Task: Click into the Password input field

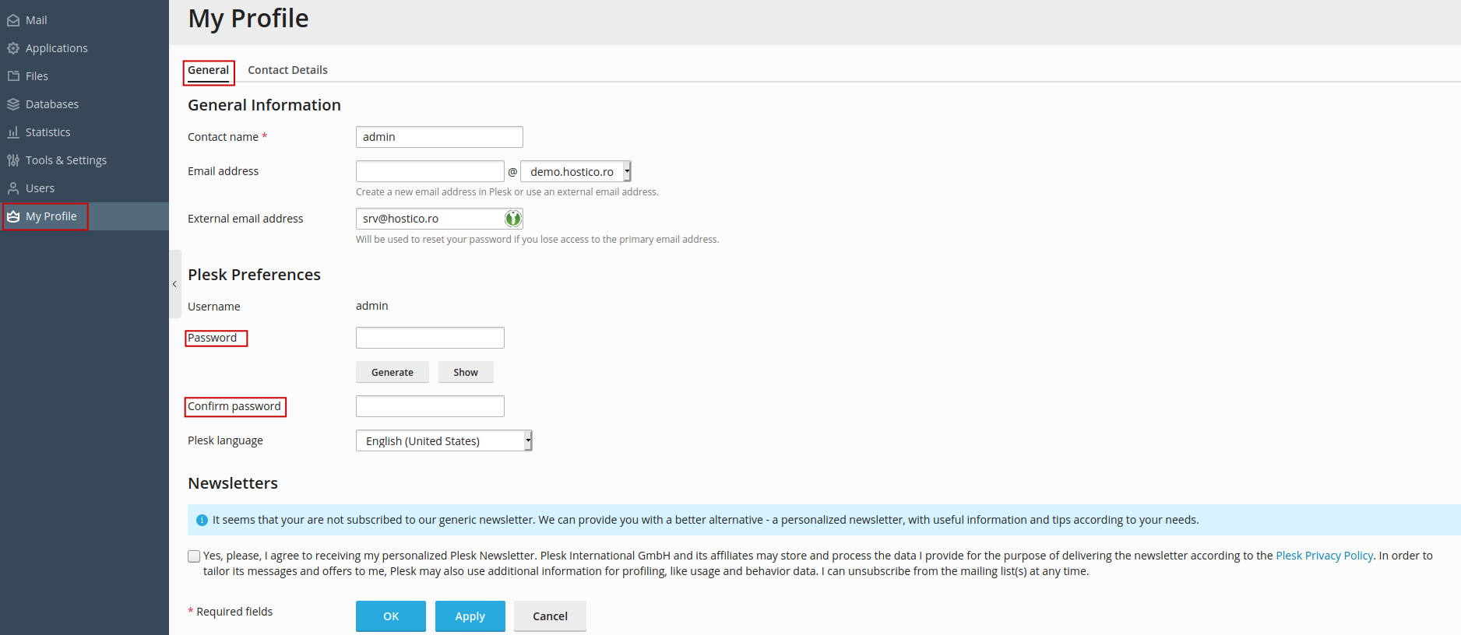Action: [x=430, y=338]
